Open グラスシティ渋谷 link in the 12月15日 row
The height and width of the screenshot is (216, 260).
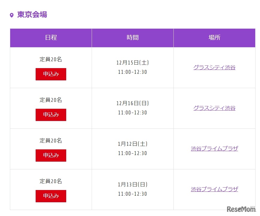point(214,68)
